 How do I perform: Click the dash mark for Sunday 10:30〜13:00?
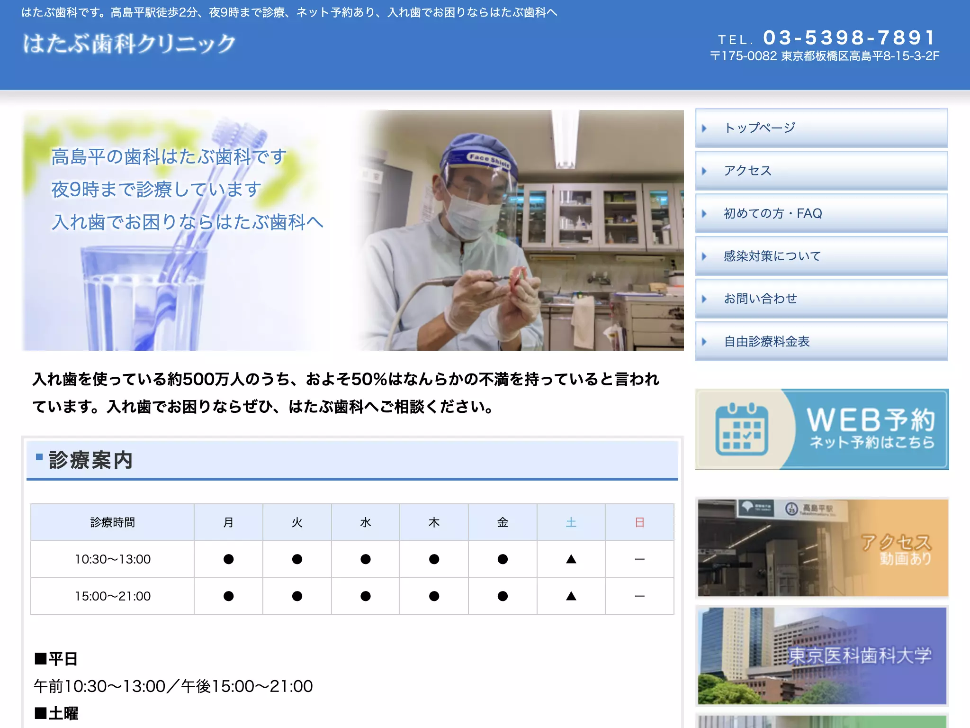point(639,559)
